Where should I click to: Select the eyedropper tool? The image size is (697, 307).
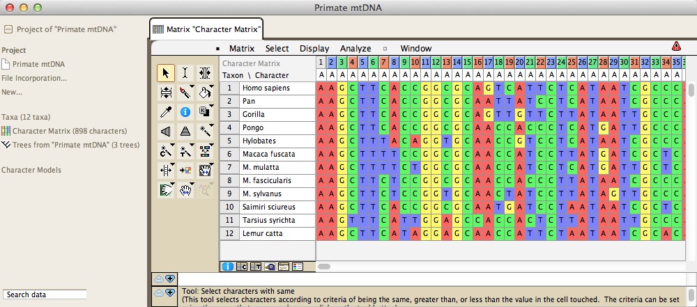[x=166, y=111]
